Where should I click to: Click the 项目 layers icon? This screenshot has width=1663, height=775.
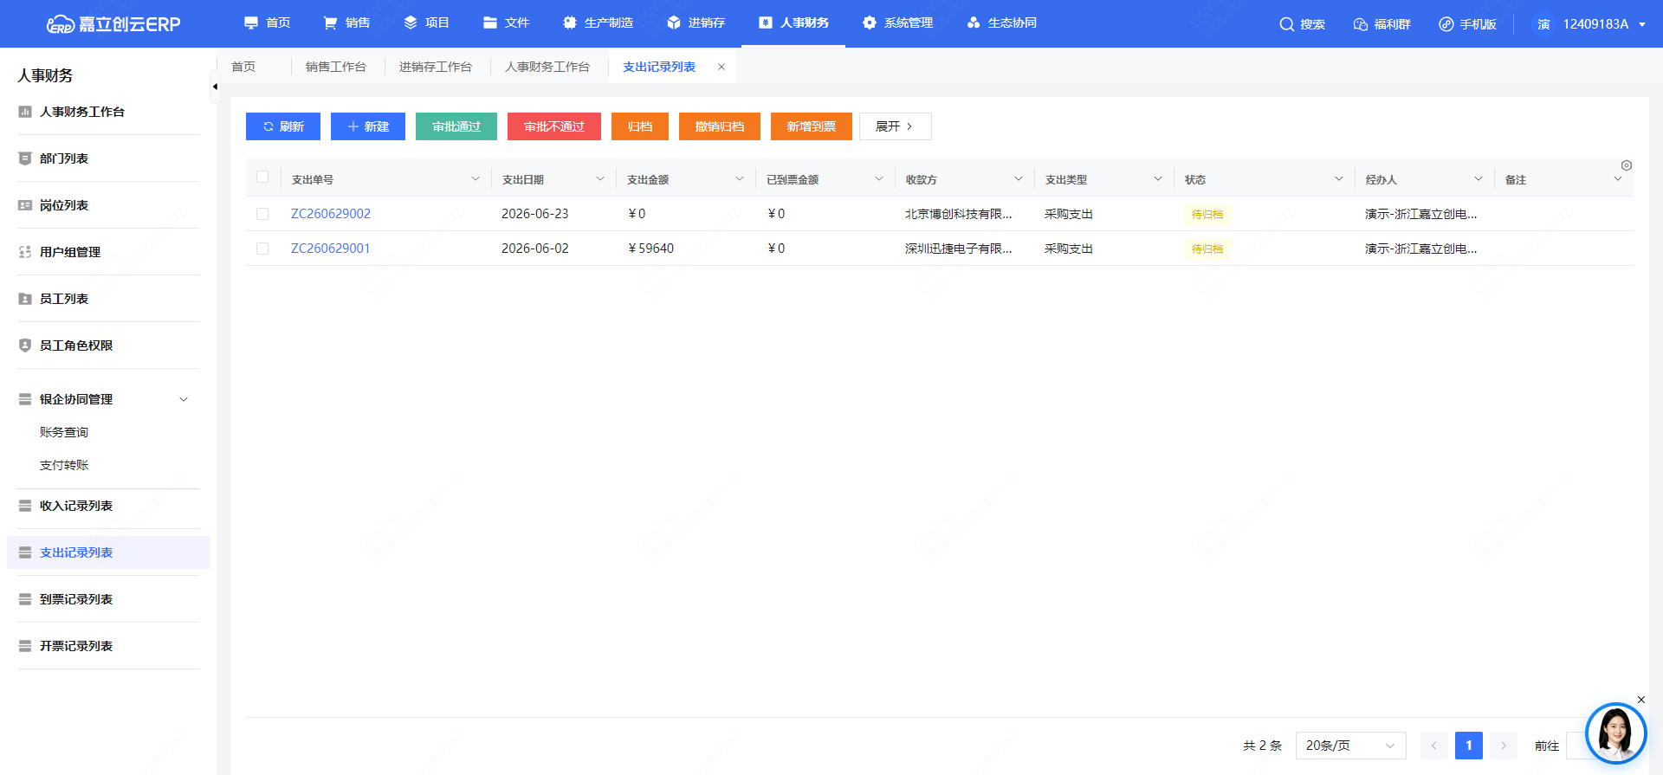(x=411, y=23)
